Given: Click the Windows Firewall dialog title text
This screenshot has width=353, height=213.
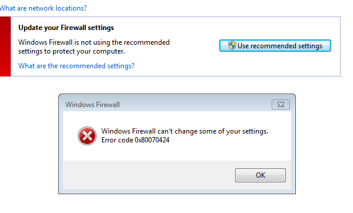Looking at the screenshot, I should click(93, 105).
